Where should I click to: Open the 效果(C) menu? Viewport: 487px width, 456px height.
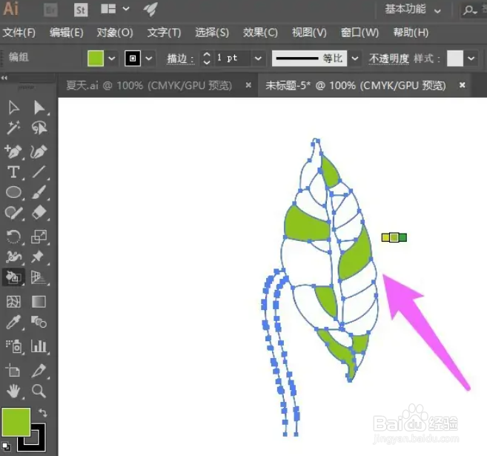pos(260,33)
